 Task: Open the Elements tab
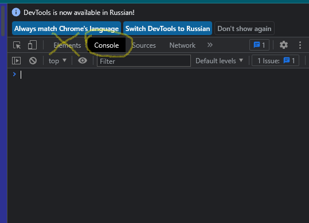click(x=67, y=45)
